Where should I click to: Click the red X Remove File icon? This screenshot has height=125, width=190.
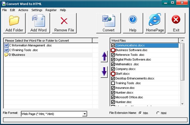(64, 21)
